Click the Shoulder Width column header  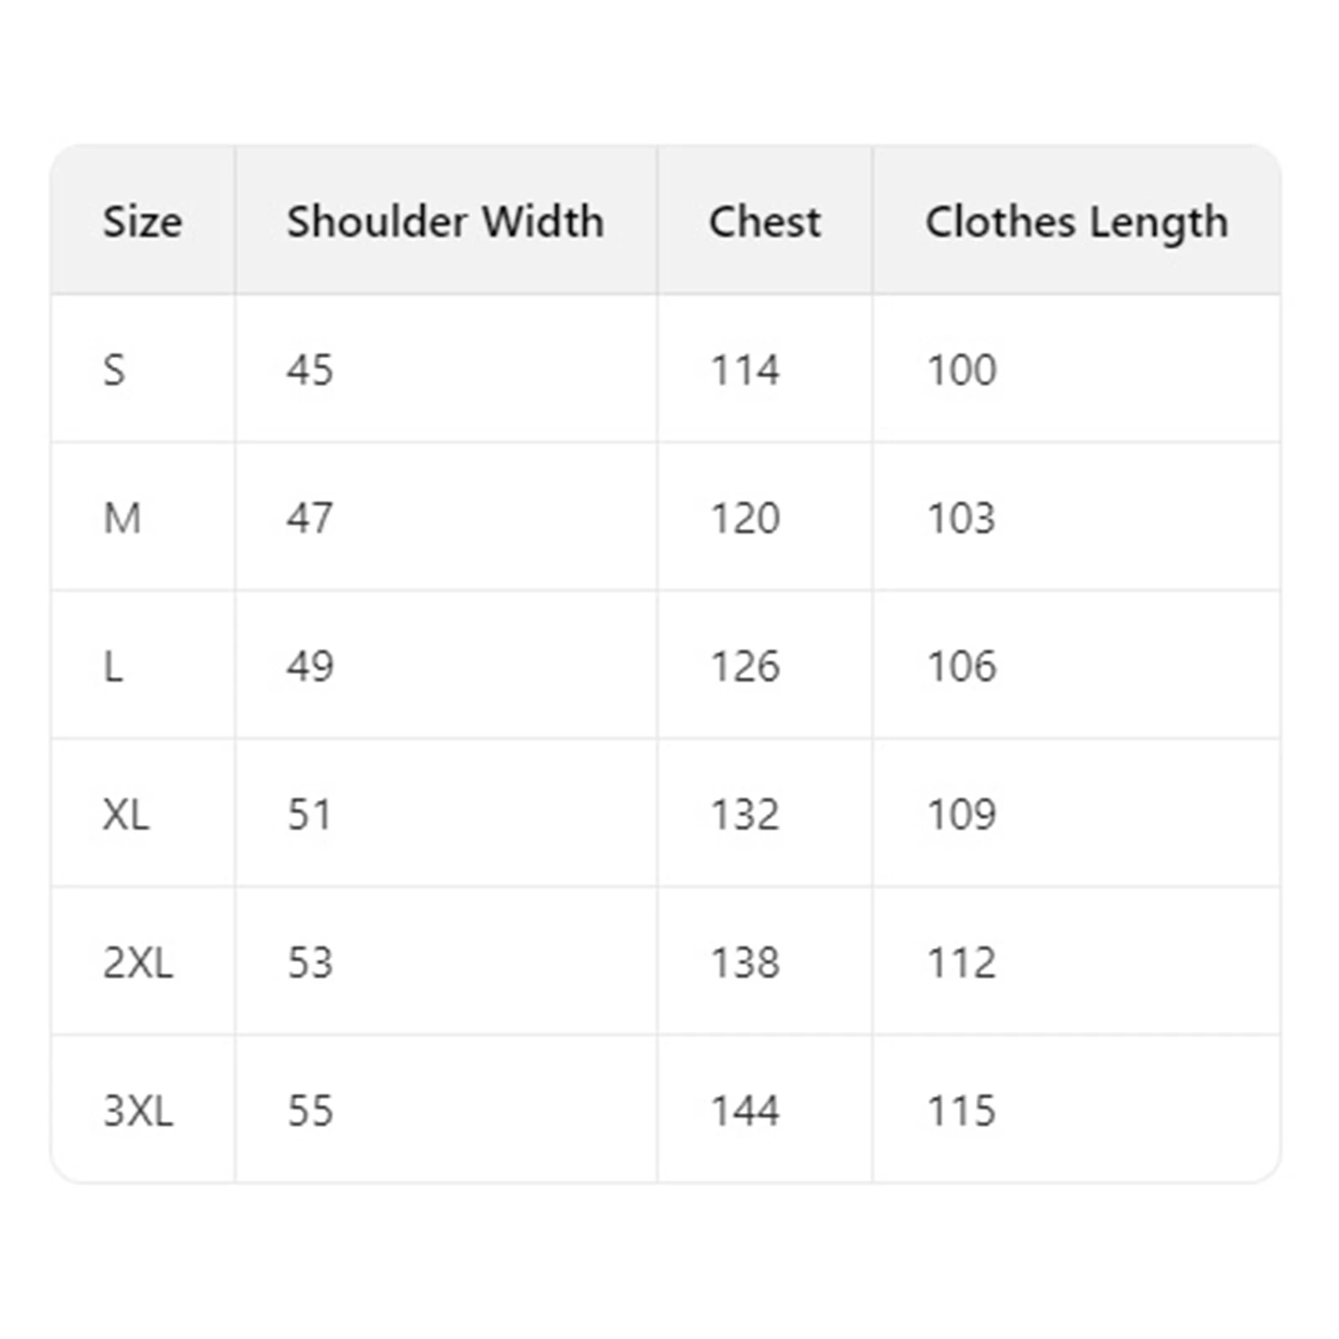(x=444, y=222)
